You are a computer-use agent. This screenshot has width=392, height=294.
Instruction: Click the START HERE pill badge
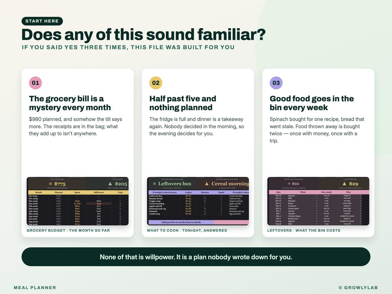(x=42, y=21)
